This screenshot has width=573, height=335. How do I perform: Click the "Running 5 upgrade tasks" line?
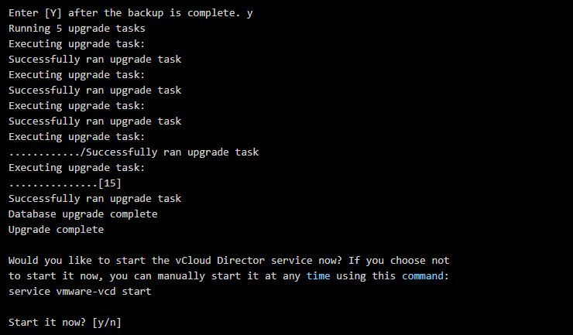point(77,28)
